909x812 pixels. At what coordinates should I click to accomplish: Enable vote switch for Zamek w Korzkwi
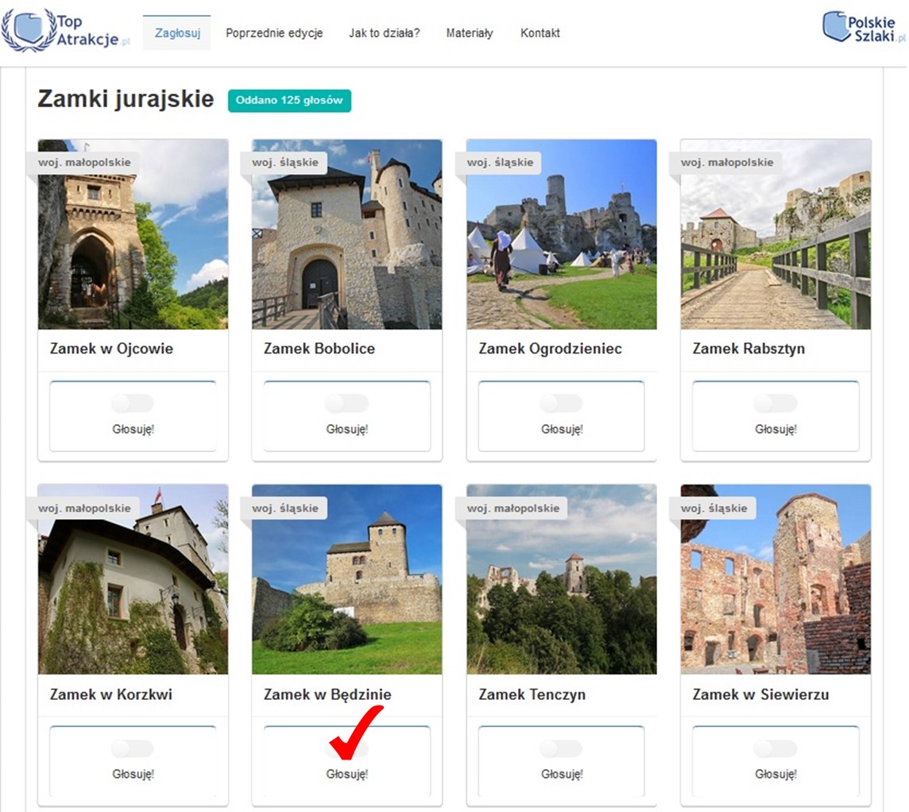132,748
